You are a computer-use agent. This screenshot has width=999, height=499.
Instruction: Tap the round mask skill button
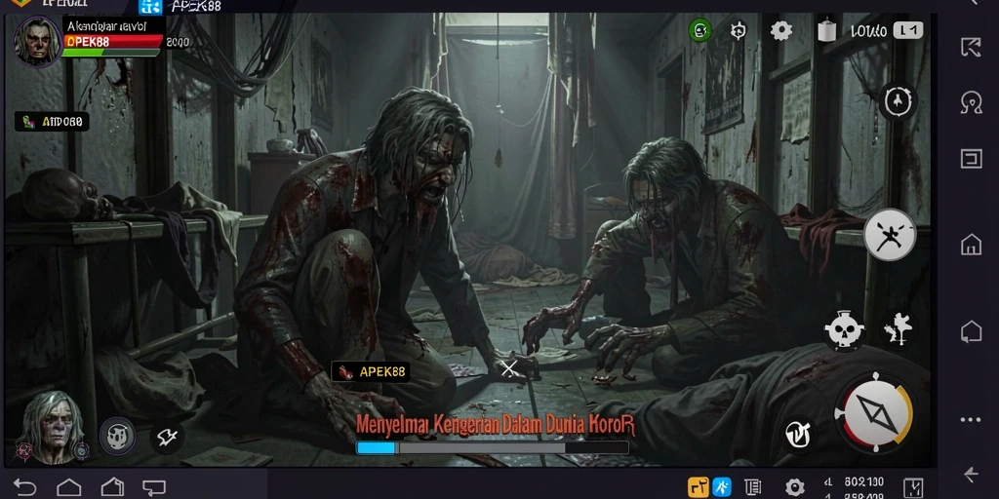118,436
